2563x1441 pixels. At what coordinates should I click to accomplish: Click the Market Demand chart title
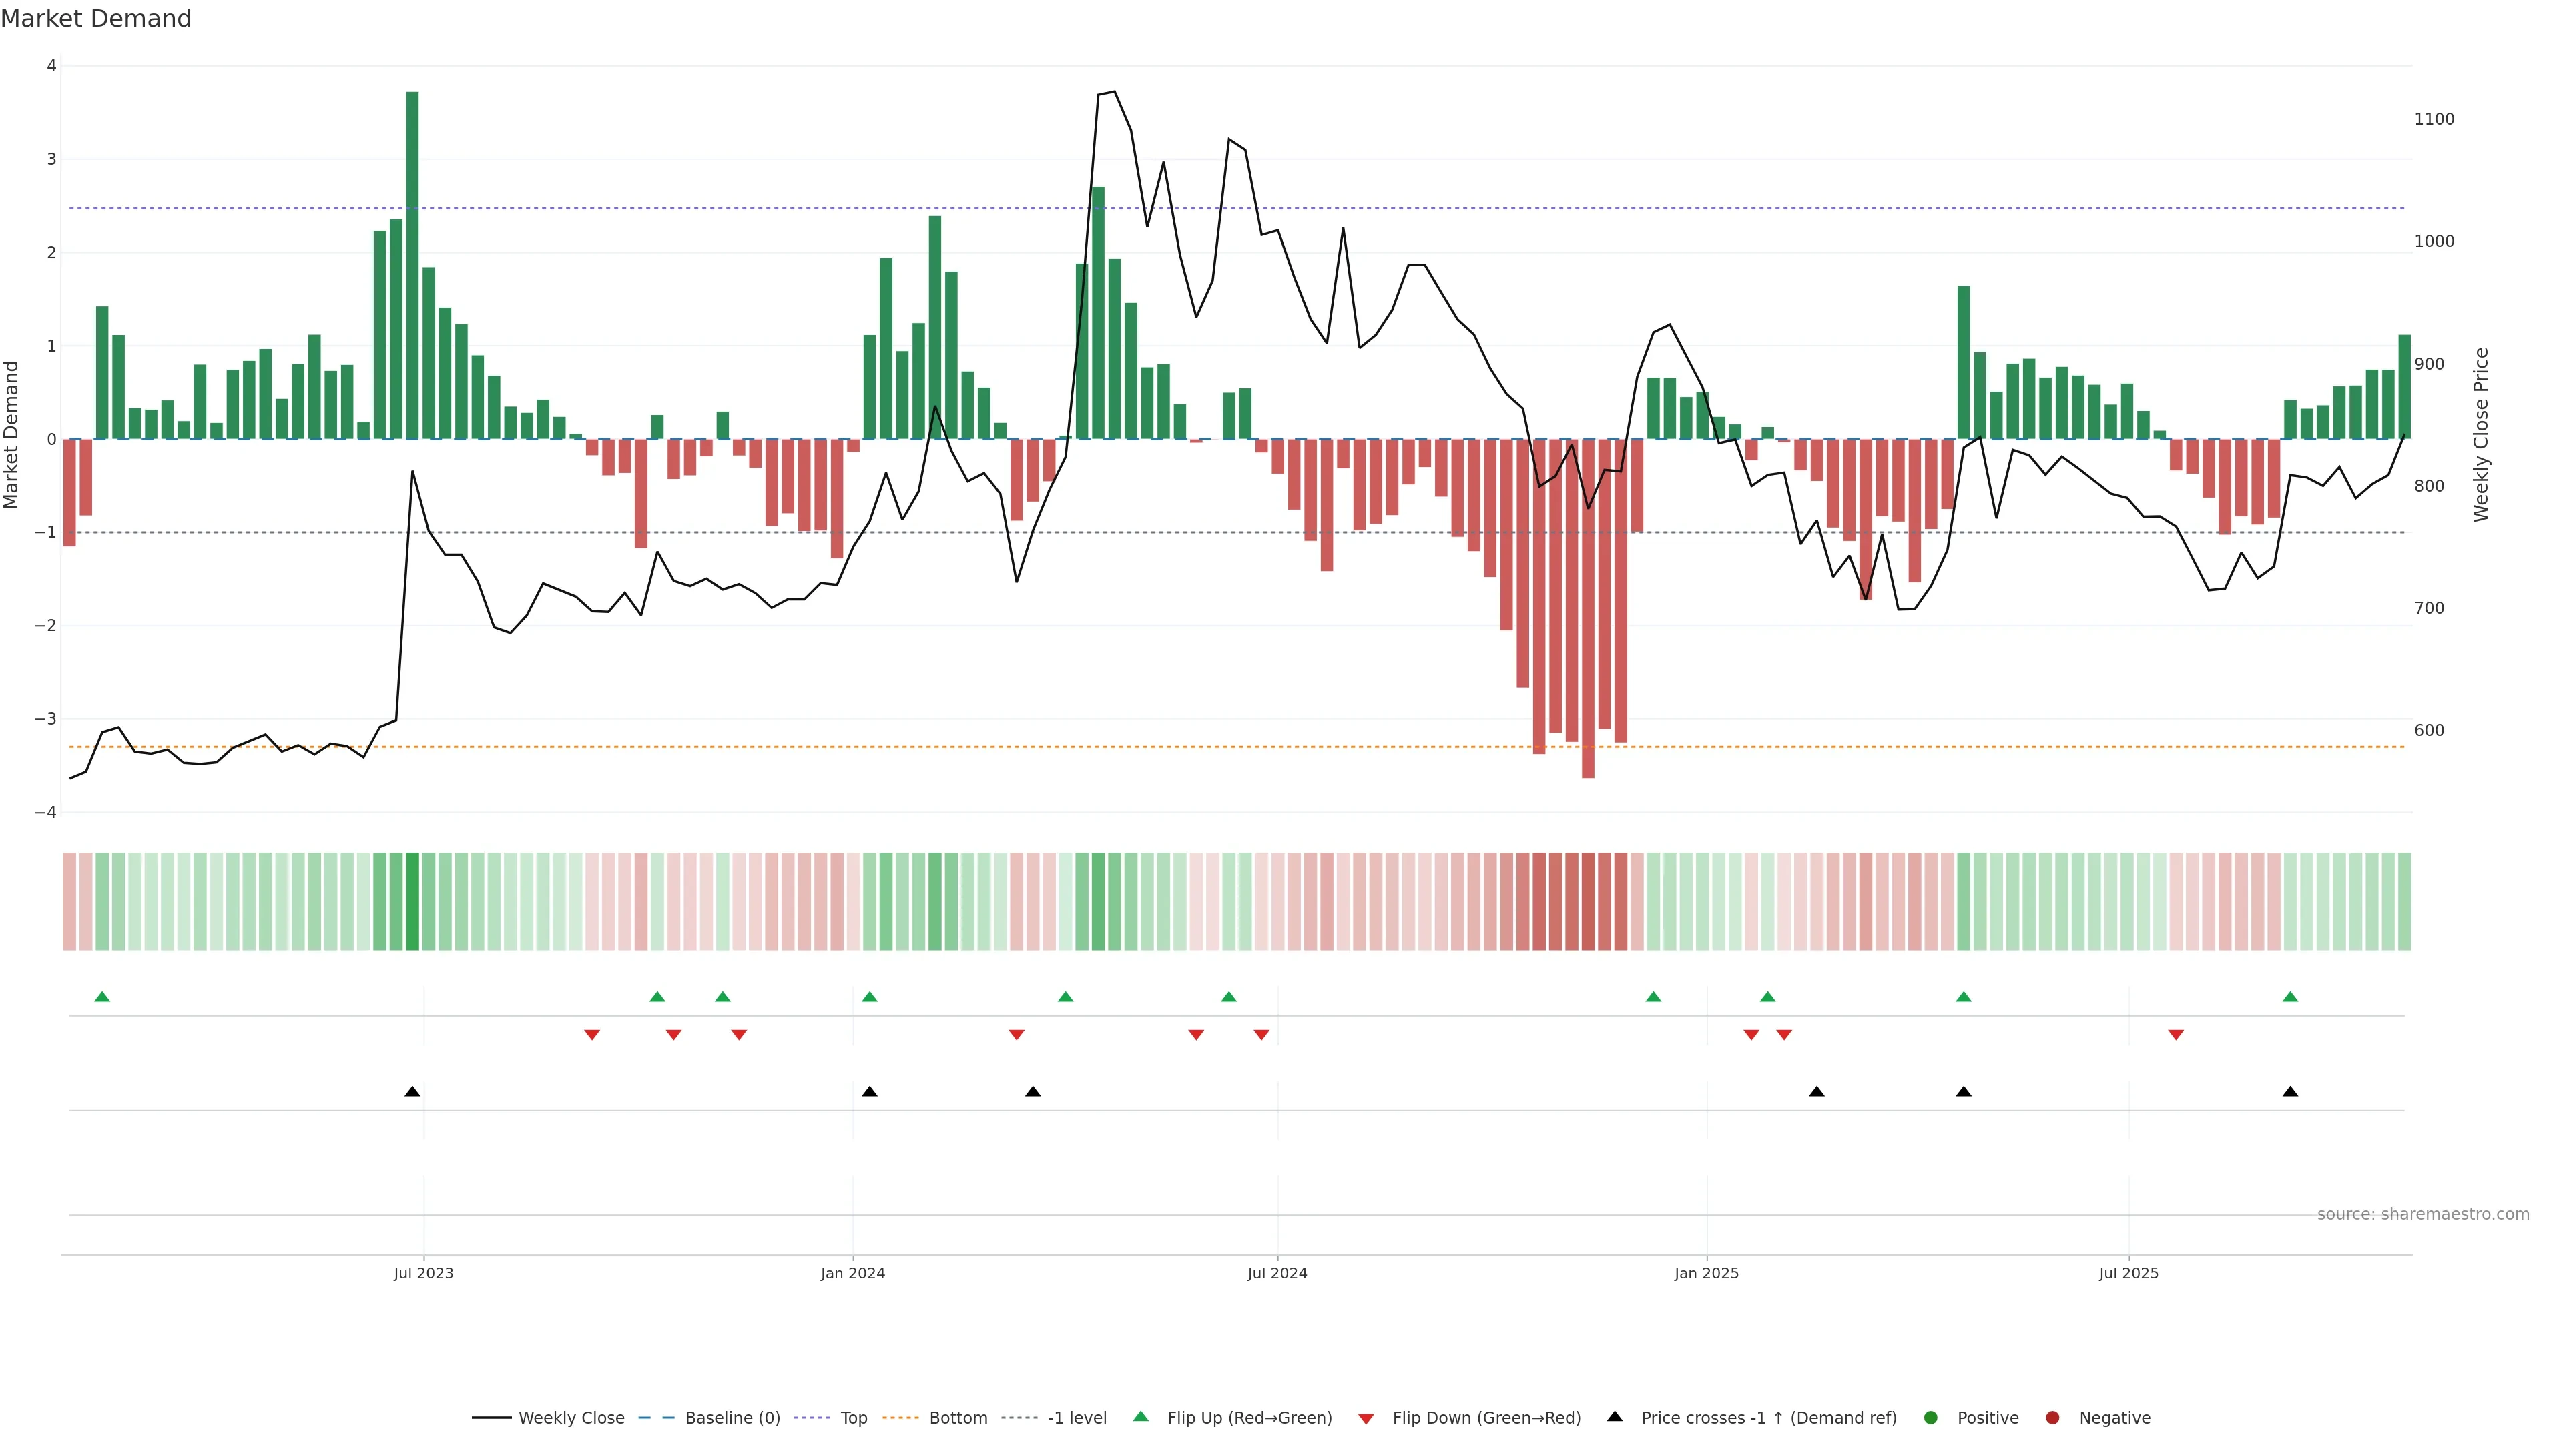click(x=97, y=19)
